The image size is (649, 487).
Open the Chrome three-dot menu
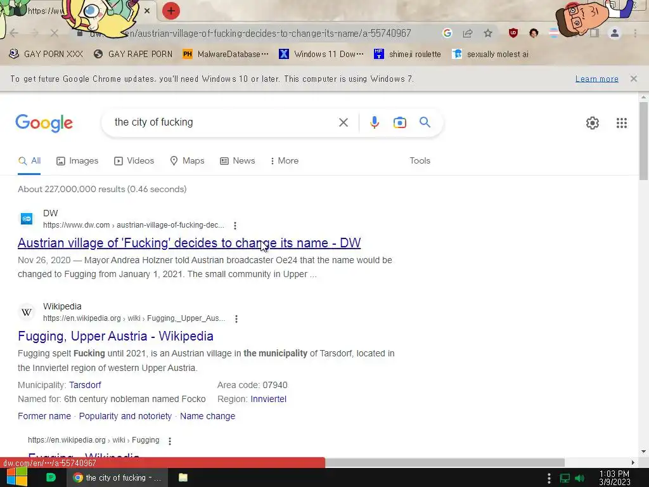point(635,33)
